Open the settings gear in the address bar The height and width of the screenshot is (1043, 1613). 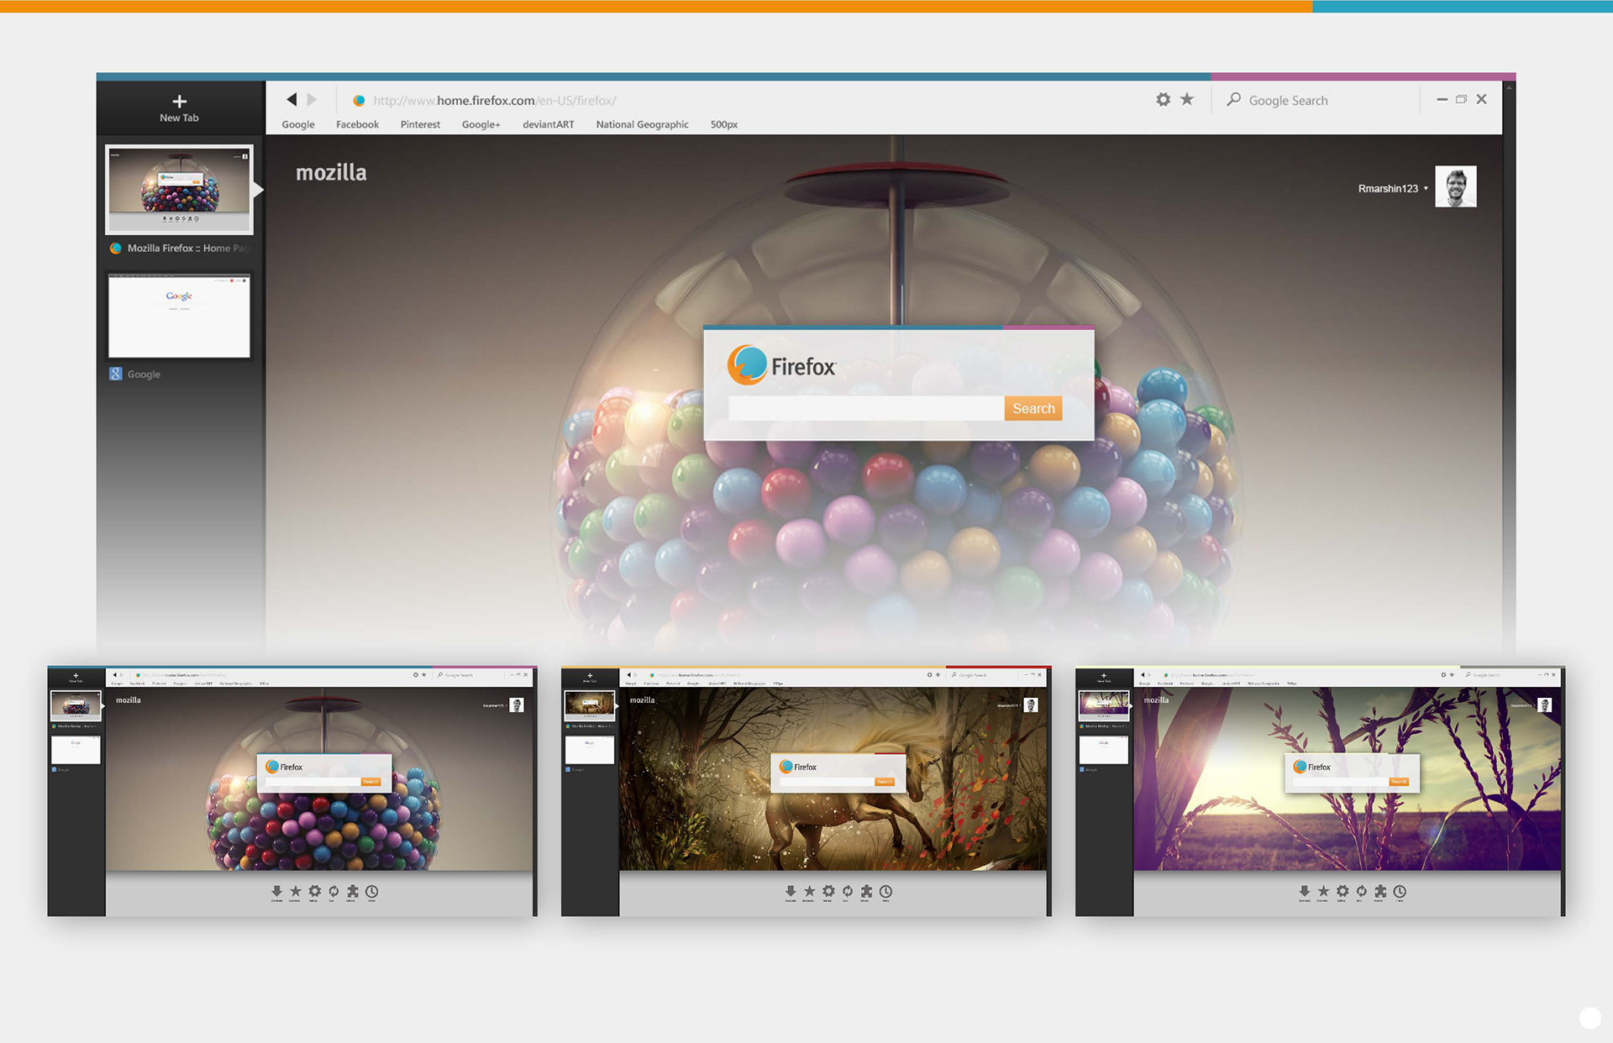(x=1163, y=100)
